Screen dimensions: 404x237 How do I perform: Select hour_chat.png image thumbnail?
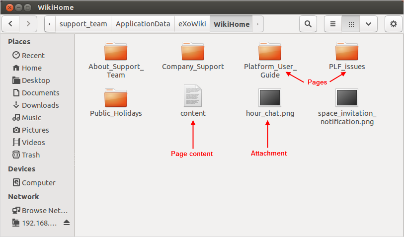point(270,97)
